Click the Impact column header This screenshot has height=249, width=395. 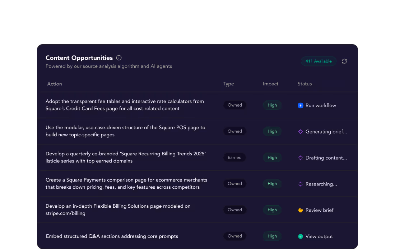coord(270,84)
